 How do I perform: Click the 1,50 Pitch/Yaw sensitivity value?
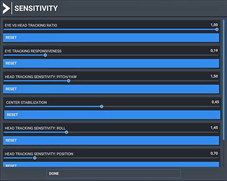214,76
